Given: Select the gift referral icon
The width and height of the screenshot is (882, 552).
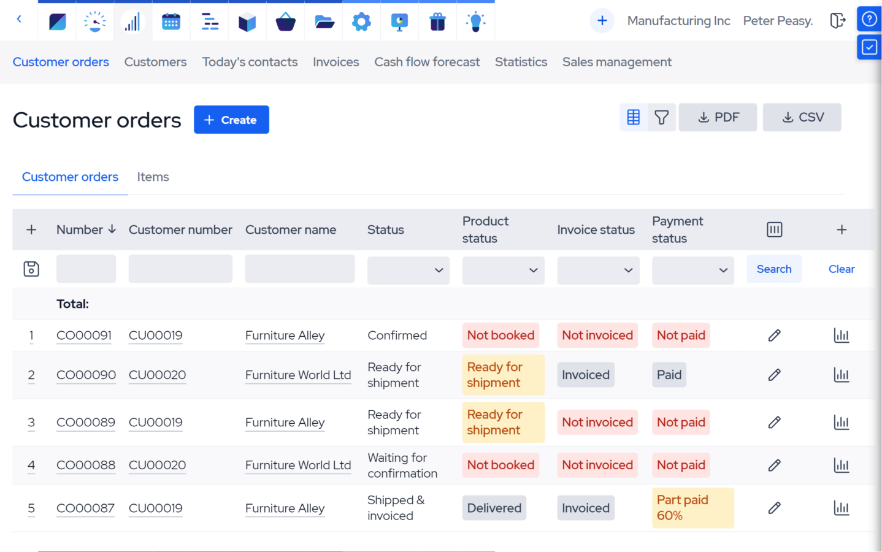Looking at the screenshot, I should [x=437, y=21].
